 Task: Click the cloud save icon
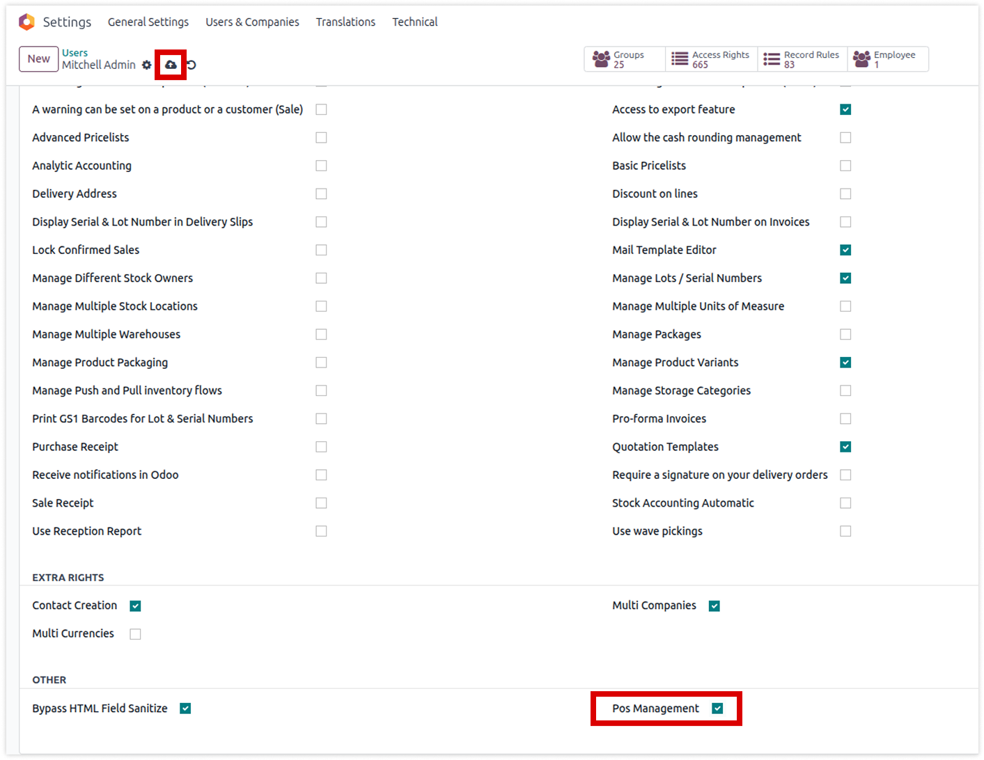click(171, 65)
